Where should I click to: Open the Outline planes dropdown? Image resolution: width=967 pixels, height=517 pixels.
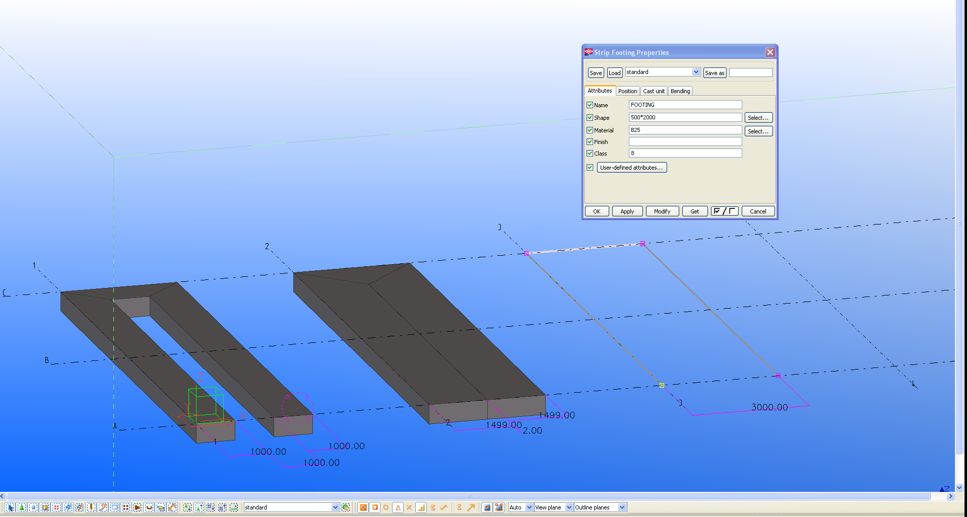622,507
